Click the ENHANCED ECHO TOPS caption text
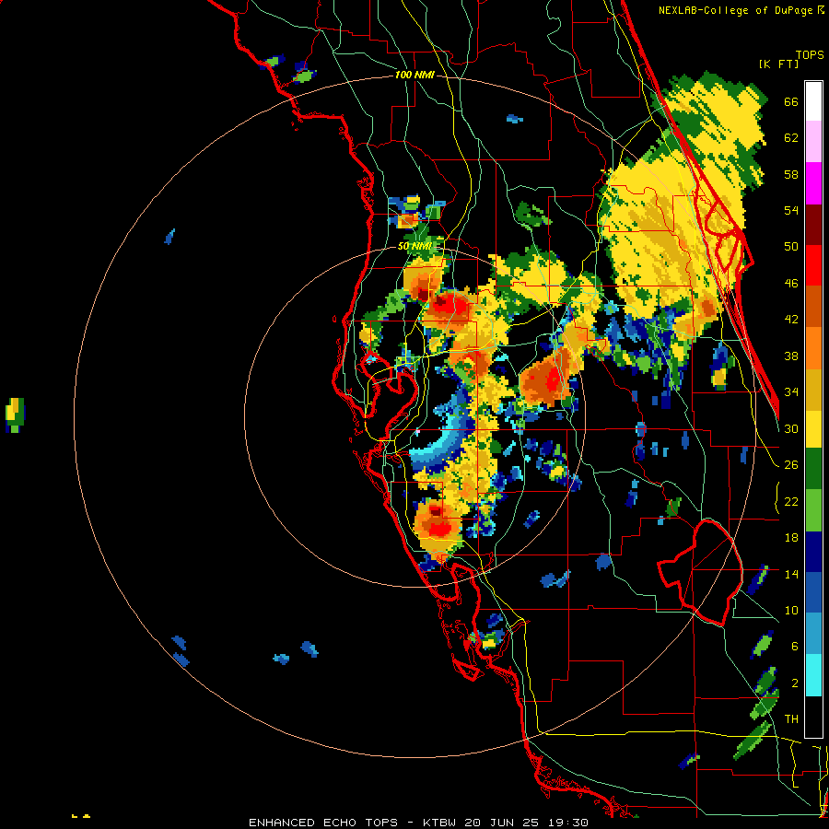The height and width of the screenshot is (829, 829). coord(323,823)
